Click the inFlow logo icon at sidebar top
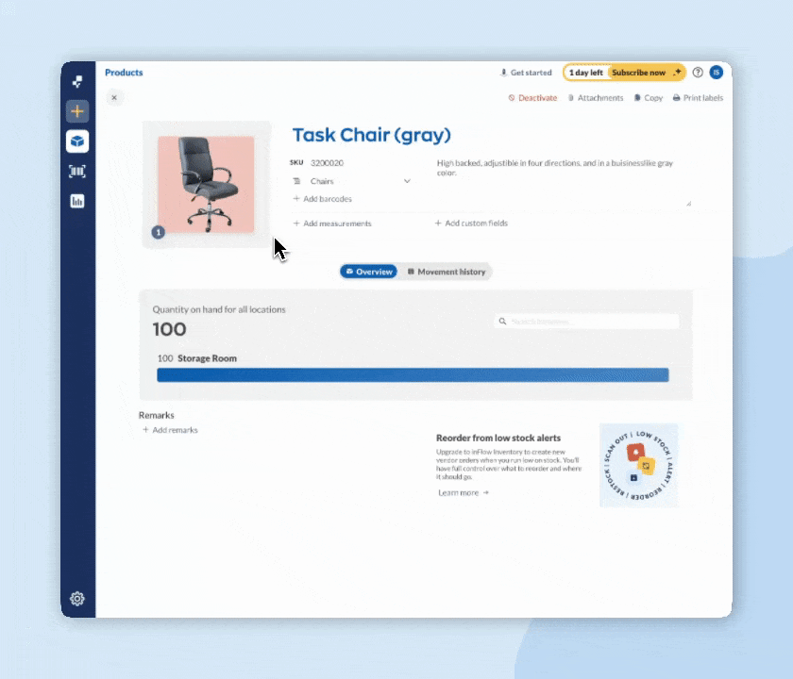The image size is (793, 679). coord(77,81)
